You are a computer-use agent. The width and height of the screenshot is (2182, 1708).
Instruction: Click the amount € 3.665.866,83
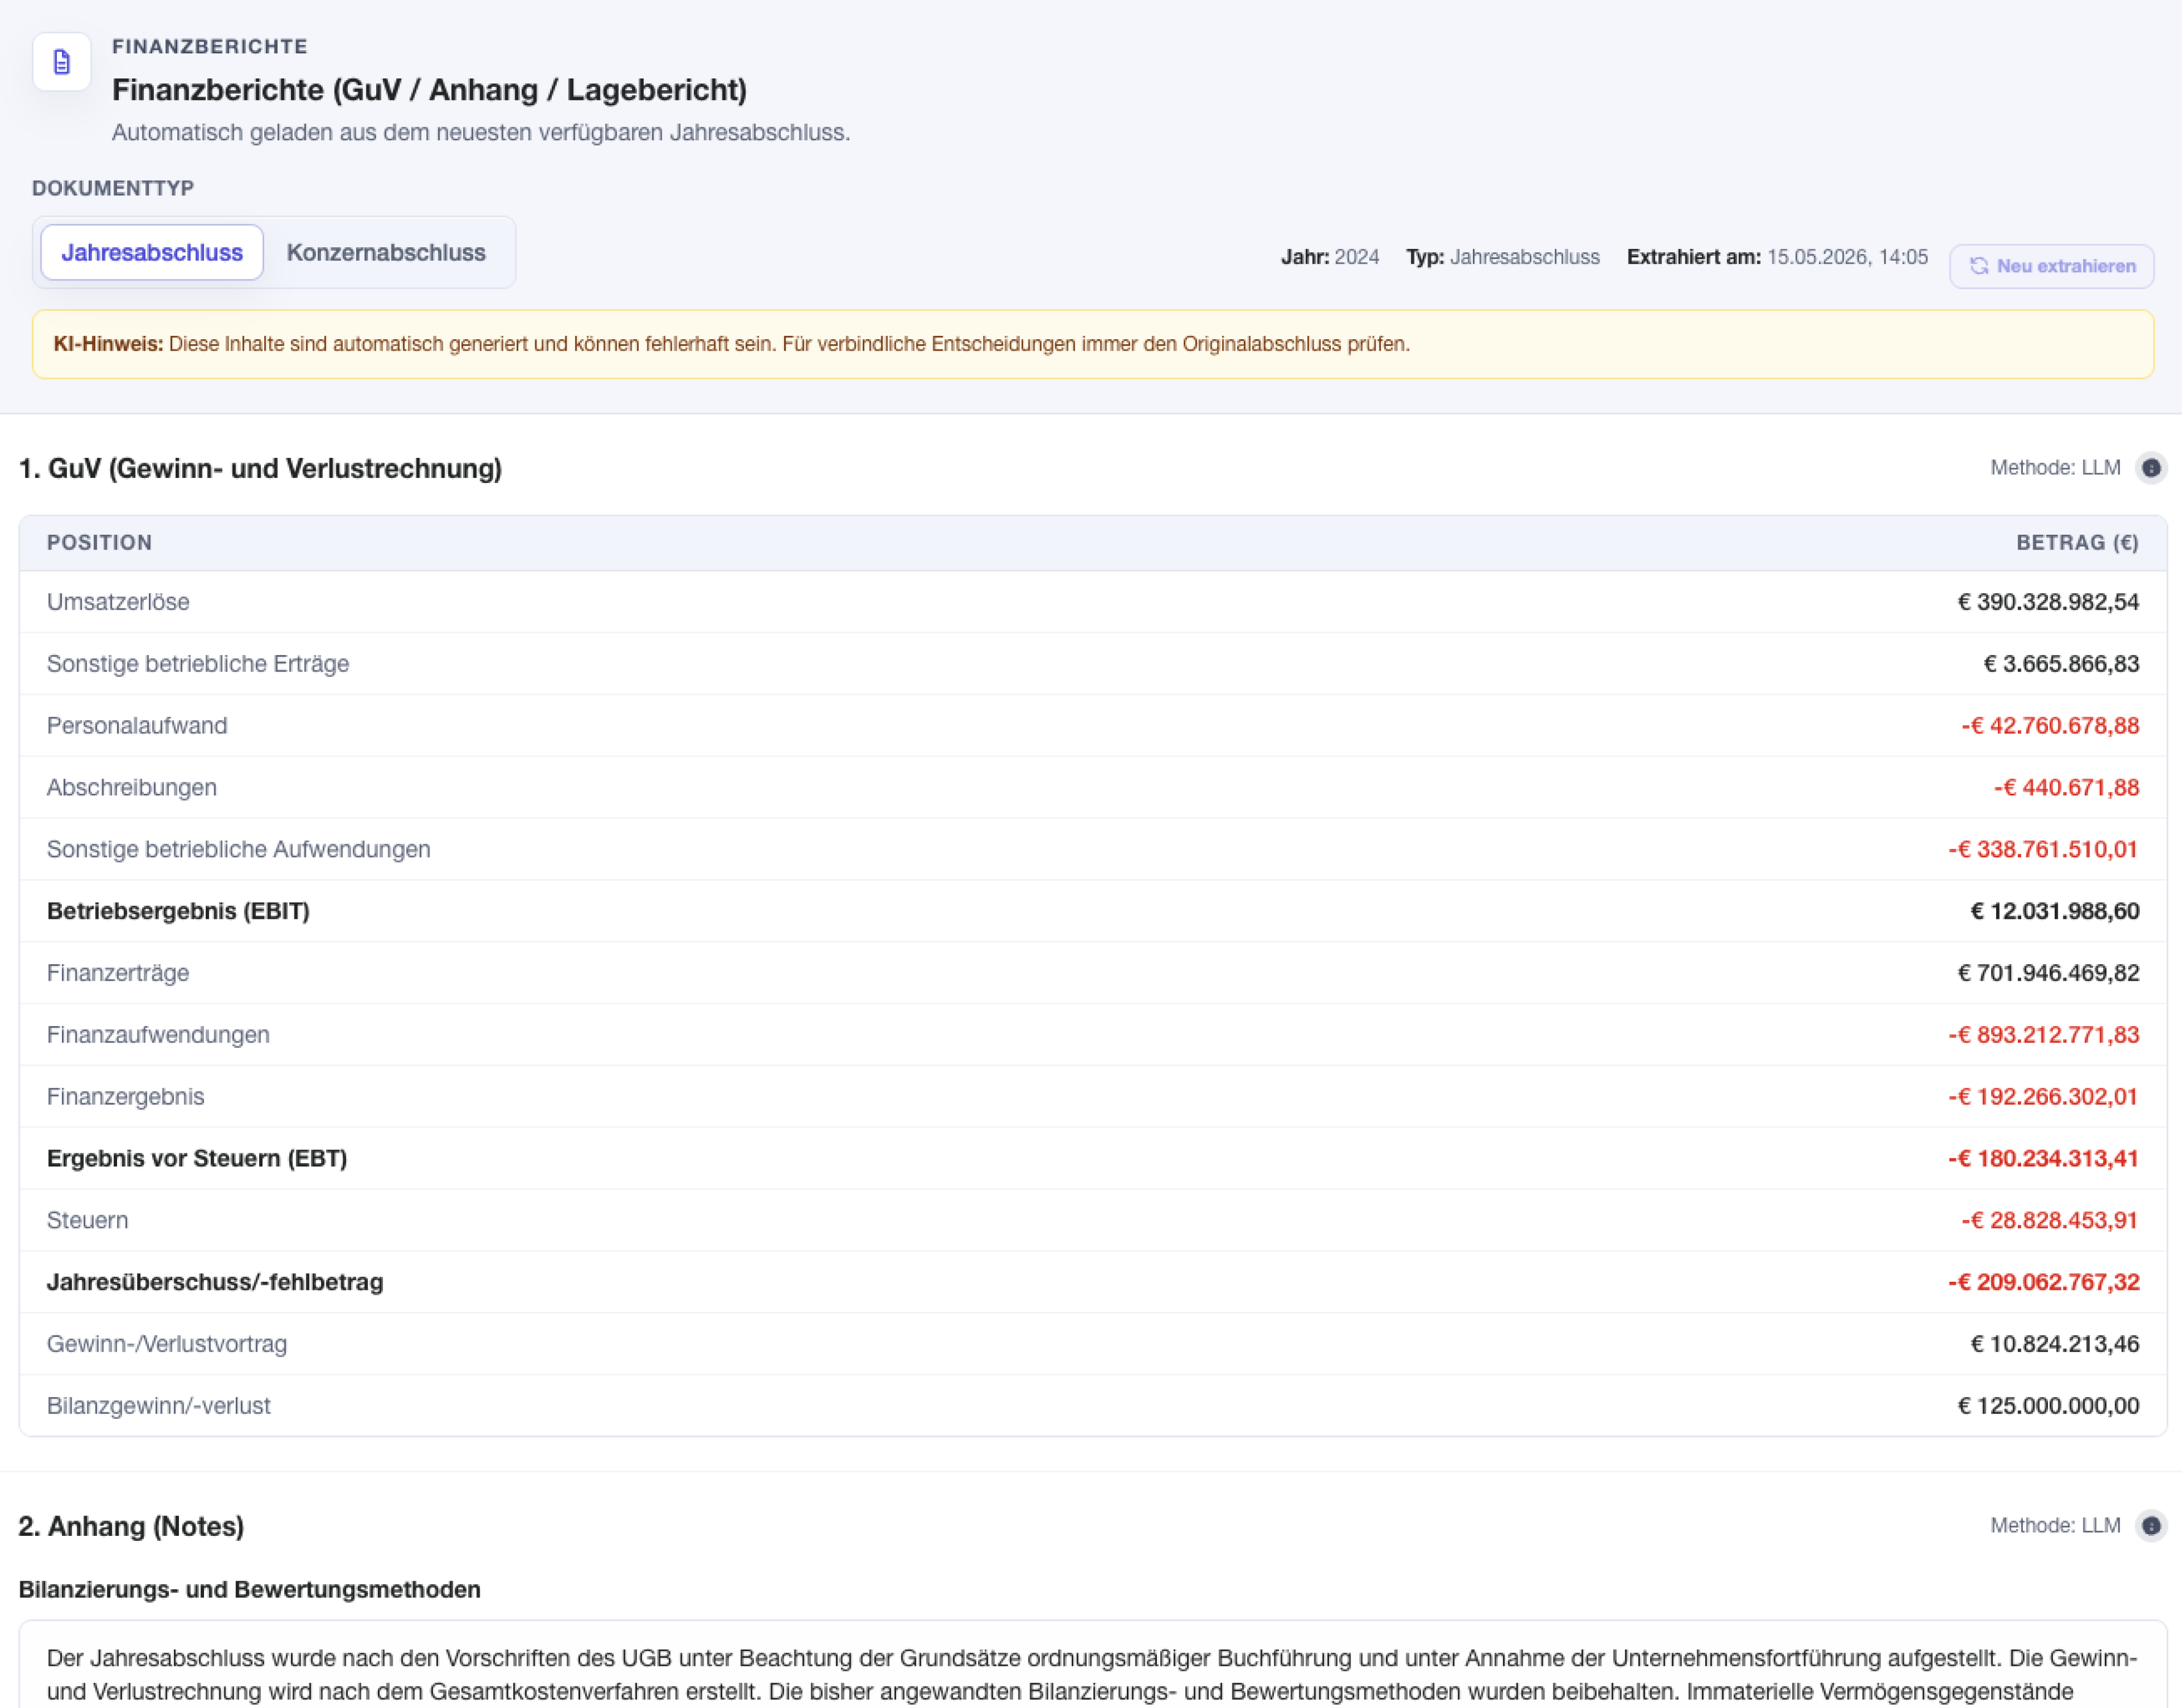(2061, 664)
